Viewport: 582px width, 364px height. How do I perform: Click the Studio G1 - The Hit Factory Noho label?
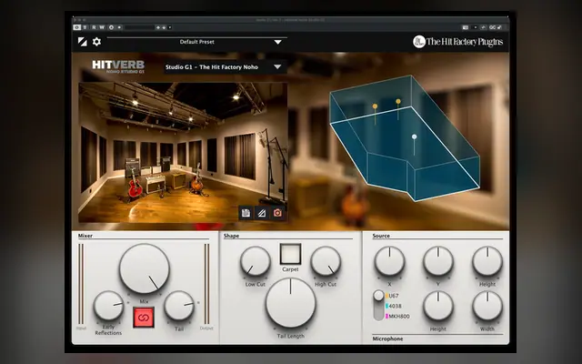pyautogui.click(x=212, y=67)
